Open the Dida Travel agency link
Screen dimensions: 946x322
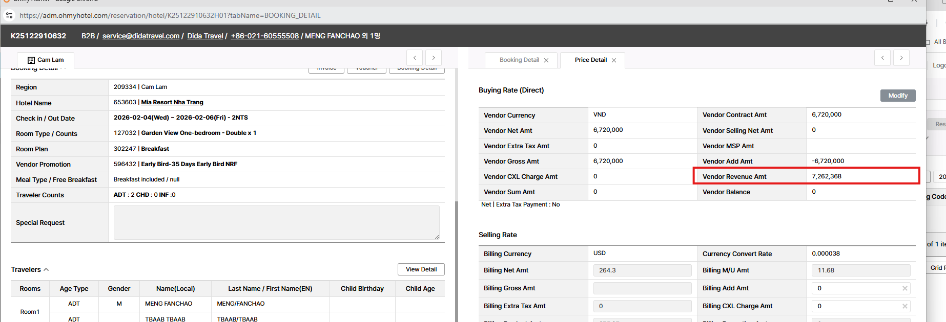click(x=205, y=36)
